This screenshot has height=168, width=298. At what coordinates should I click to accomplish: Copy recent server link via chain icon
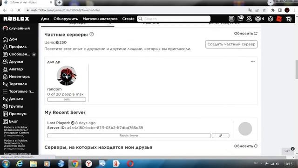[220, 136]
